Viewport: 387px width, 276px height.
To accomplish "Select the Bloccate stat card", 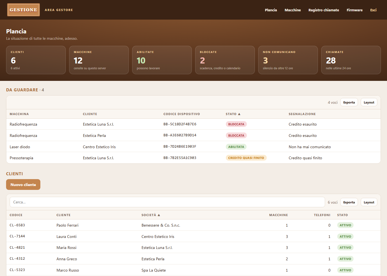I will (225, 60).
